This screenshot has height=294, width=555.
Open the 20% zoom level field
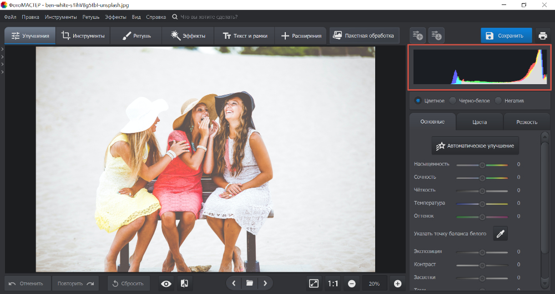(x=375, y=283)
